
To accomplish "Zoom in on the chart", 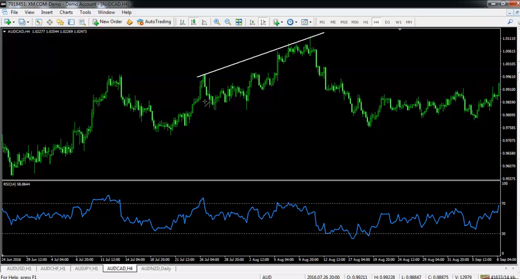I will point(217,22).
